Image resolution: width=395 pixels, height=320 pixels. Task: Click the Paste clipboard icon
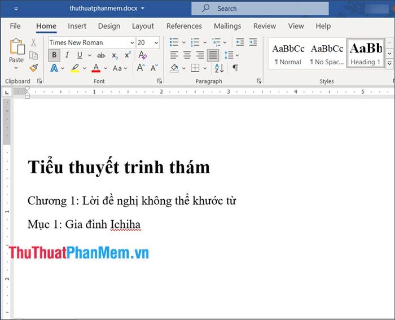pos(17,46)
